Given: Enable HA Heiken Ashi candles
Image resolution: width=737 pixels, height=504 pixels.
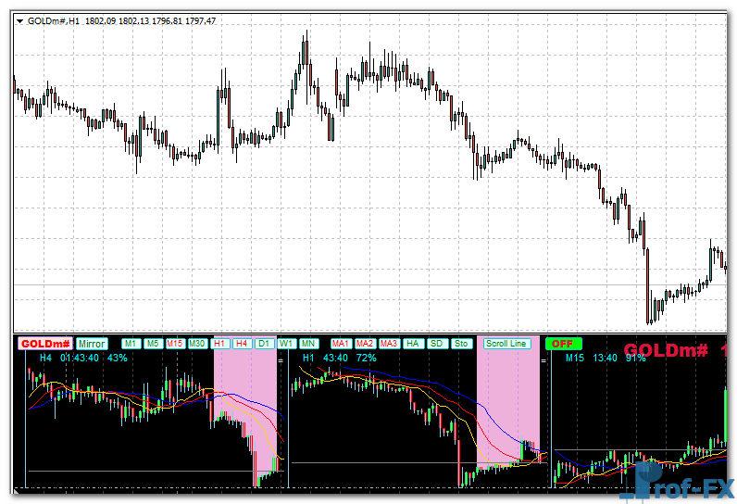Looking at the screenshot, I should (x=414, y=344).
